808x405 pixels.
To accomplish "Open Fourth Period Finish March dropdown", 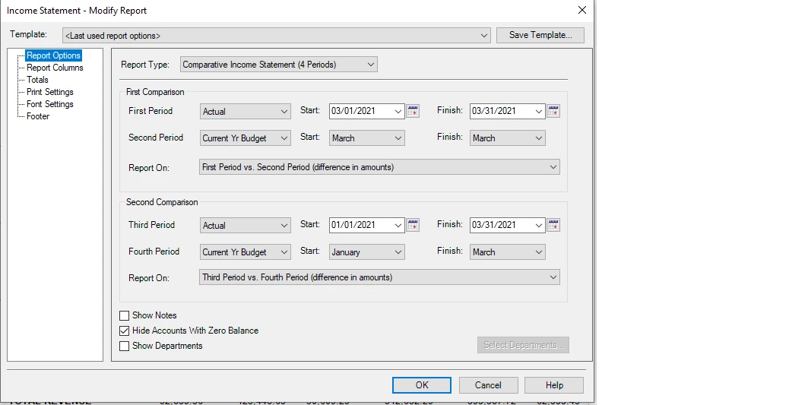I will pos(508,252).
